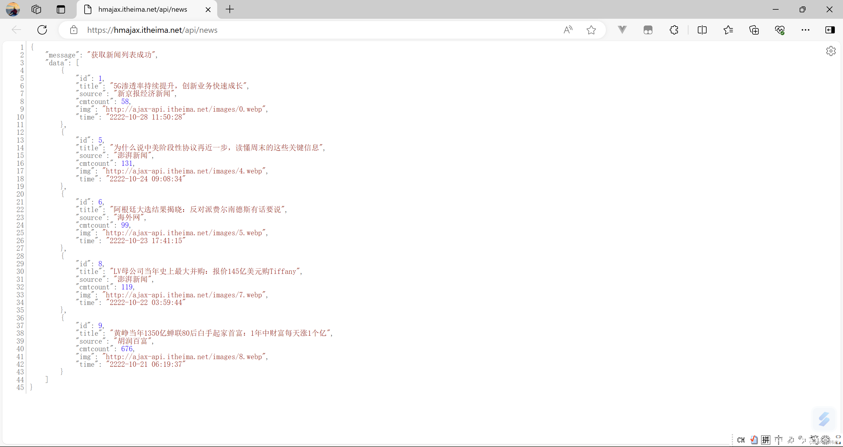Add this page to favorites with the star
Viewport: 843px width, 447px height.
click(591, 30)
